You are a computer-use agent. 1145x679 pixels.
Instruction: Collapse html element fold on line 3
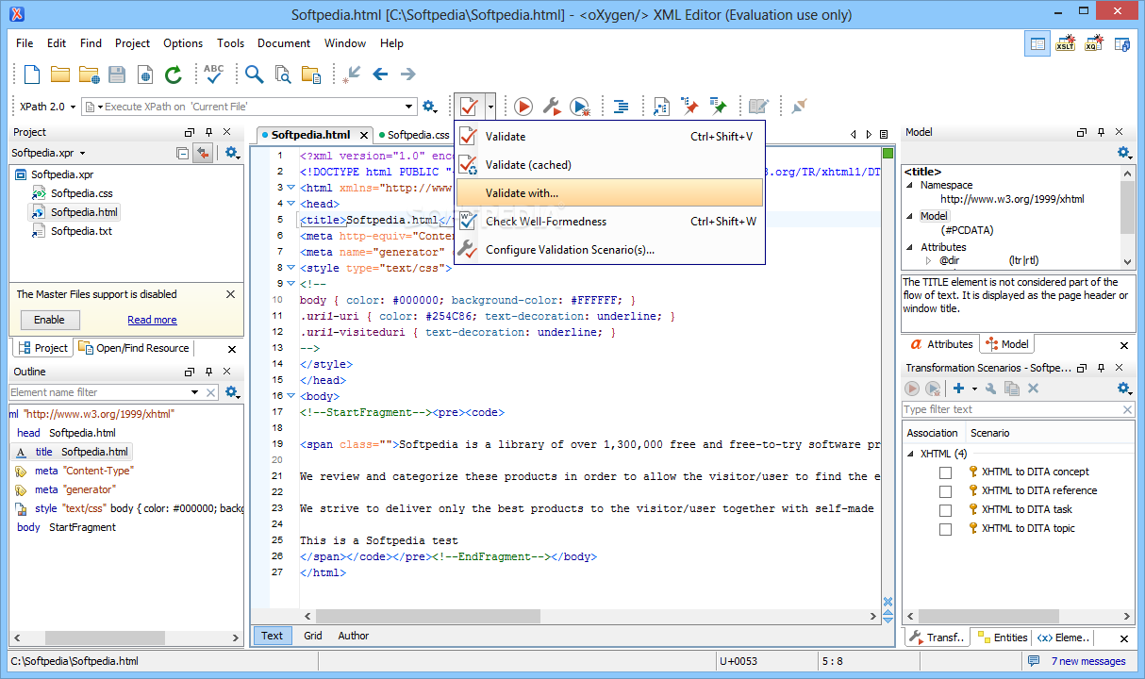[x=291, y=188]
